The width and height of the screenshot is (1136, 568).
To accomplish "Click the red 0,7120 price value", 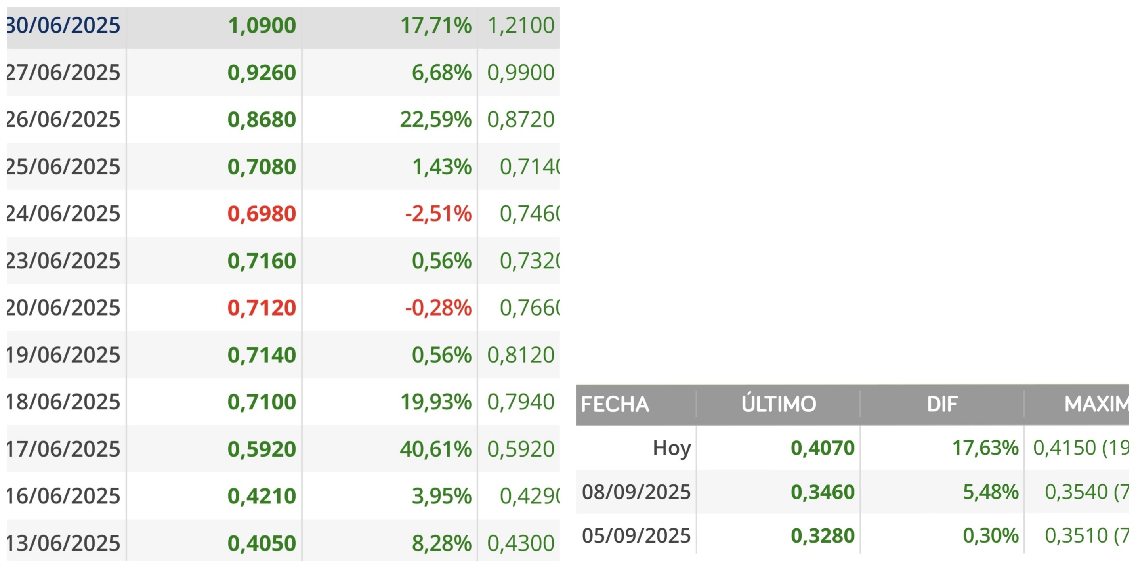I will point(262,308).
